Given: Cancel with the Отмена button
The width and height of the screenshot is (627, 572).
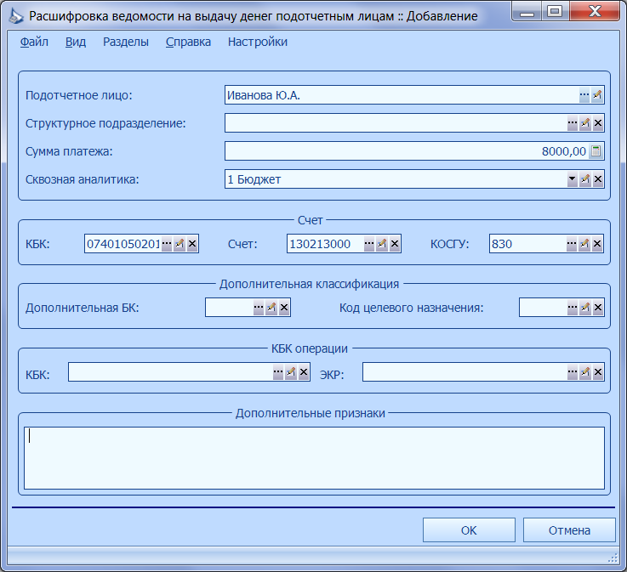Looking at the screenshot, I should 569,530.
